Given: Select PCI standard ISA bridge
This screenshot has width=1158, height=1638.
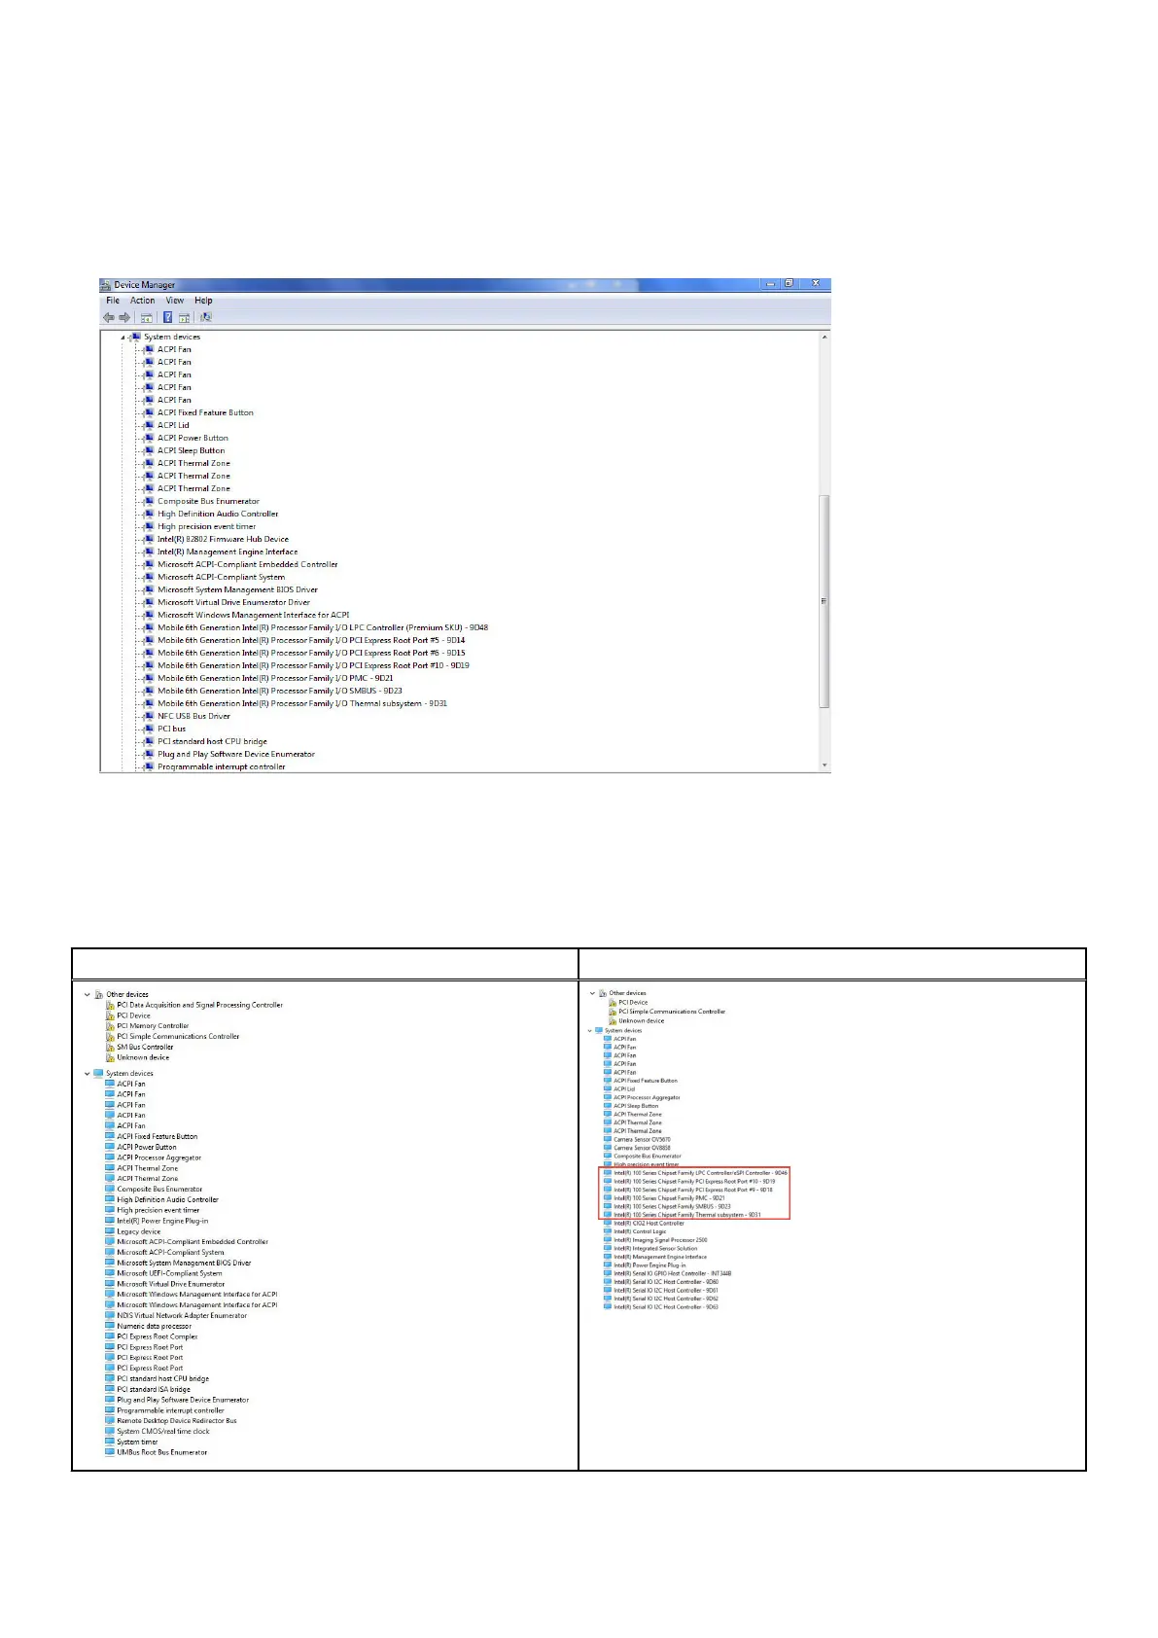Looking at the screenshot, I should 154,1390.
